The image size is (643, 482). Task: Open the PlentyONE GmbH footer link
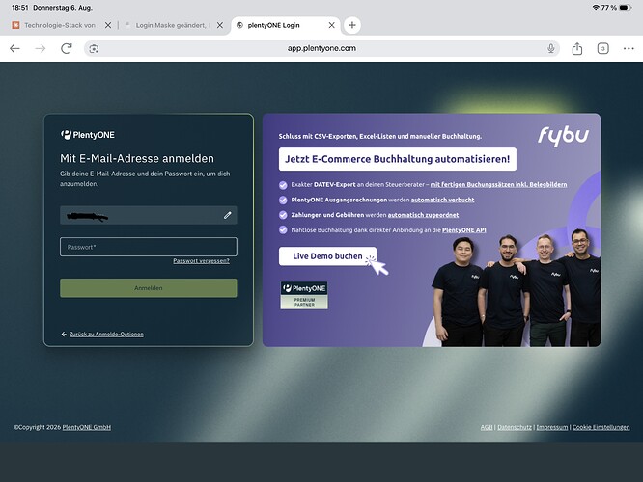(x=87, y=427)
